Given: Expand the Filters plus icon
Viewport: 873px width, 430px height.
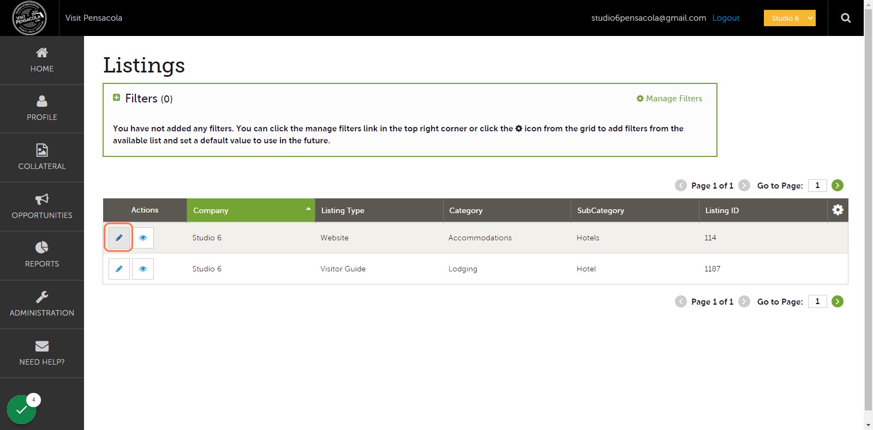Looking at the screenshot, I should pos(116,98).
